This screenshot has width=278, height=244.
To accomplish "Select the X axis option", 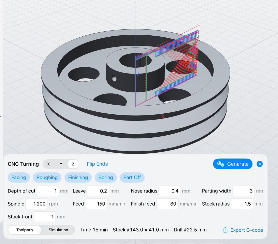I will coord(49,164).
